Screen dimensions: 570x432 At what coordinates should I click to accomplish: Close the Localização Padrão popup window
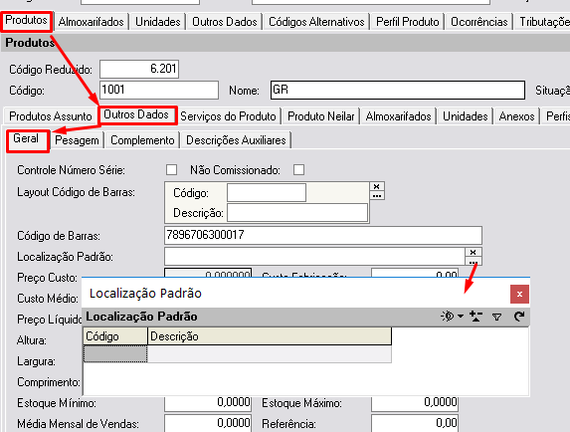click(519, 295)
